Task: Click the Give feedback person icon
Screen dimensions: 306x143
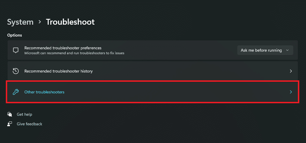Action: [x=10, y=124]
